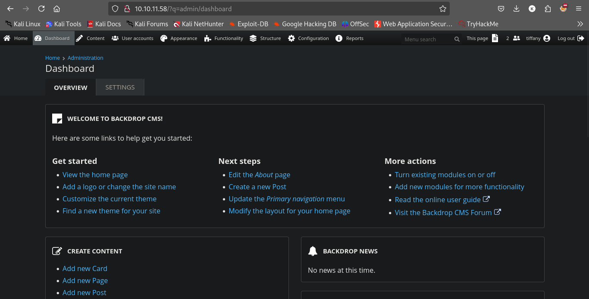This screenshot has height=299, width=589.
Task: Click Turn existing modules on or off
Action: click(445, 175)
